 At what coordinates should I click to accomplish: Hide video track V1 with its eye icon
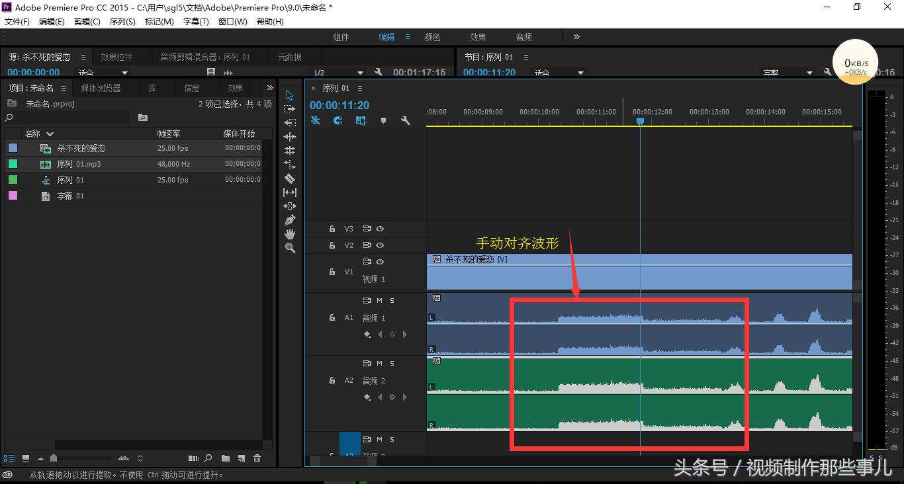click(380, 262)
